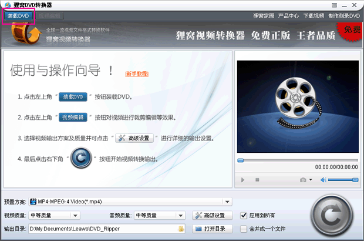Adjust the volume slider
364x241 pixels.
click(343, 180)
